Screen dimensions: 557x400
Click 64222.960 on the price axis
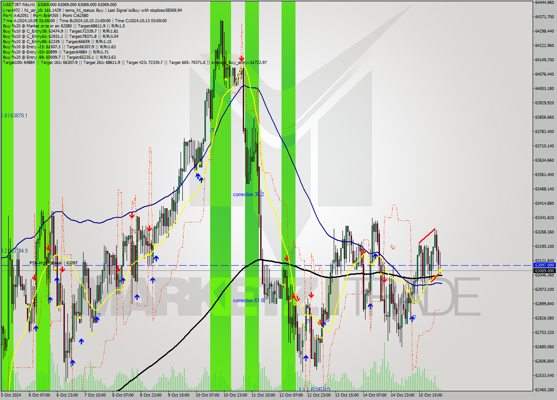coord(545,45)
